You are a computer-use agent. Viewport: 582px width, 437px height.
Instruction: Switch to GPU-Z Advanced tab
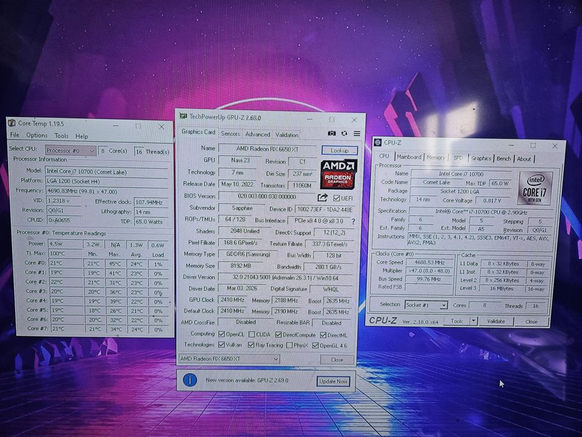[257, 134]
